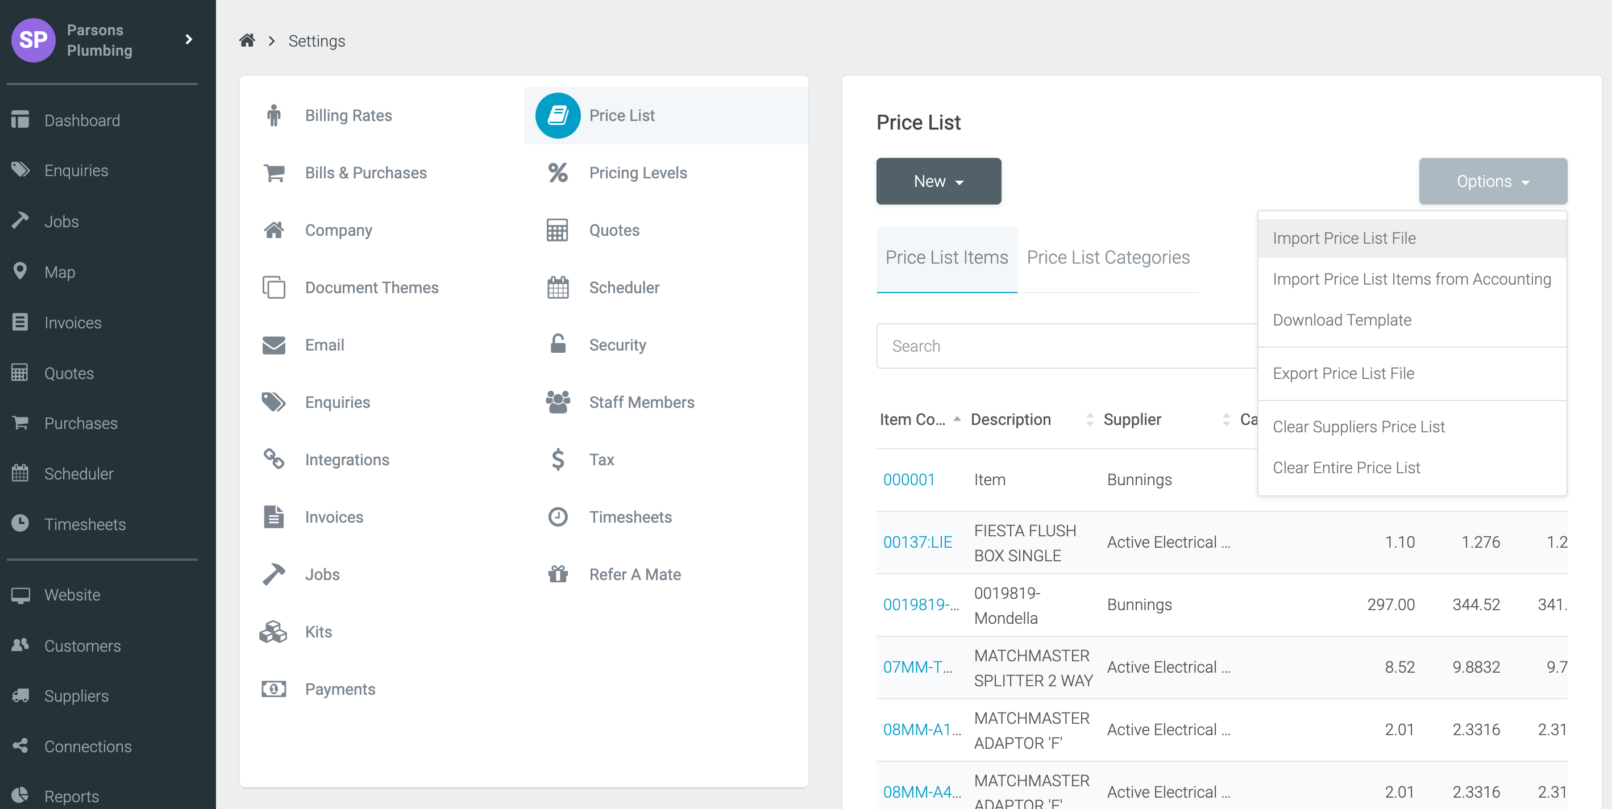Expand the Parsons Plumbing company chevron

click(188, 39)
